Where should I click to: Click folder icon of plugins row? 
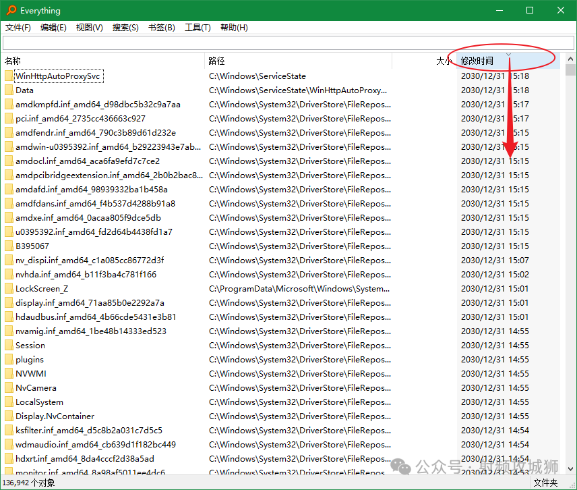pos(9,360)
